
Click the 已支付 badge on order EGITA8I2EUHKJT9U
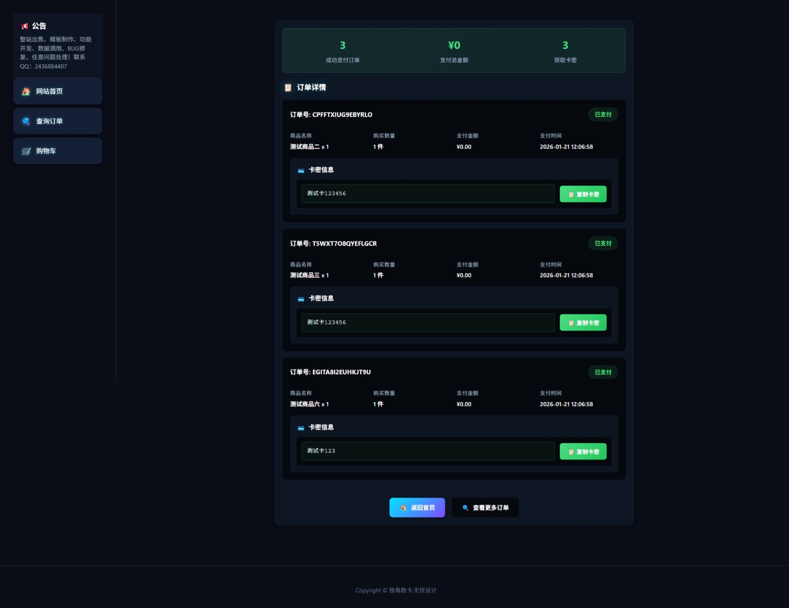pos(603,372)
